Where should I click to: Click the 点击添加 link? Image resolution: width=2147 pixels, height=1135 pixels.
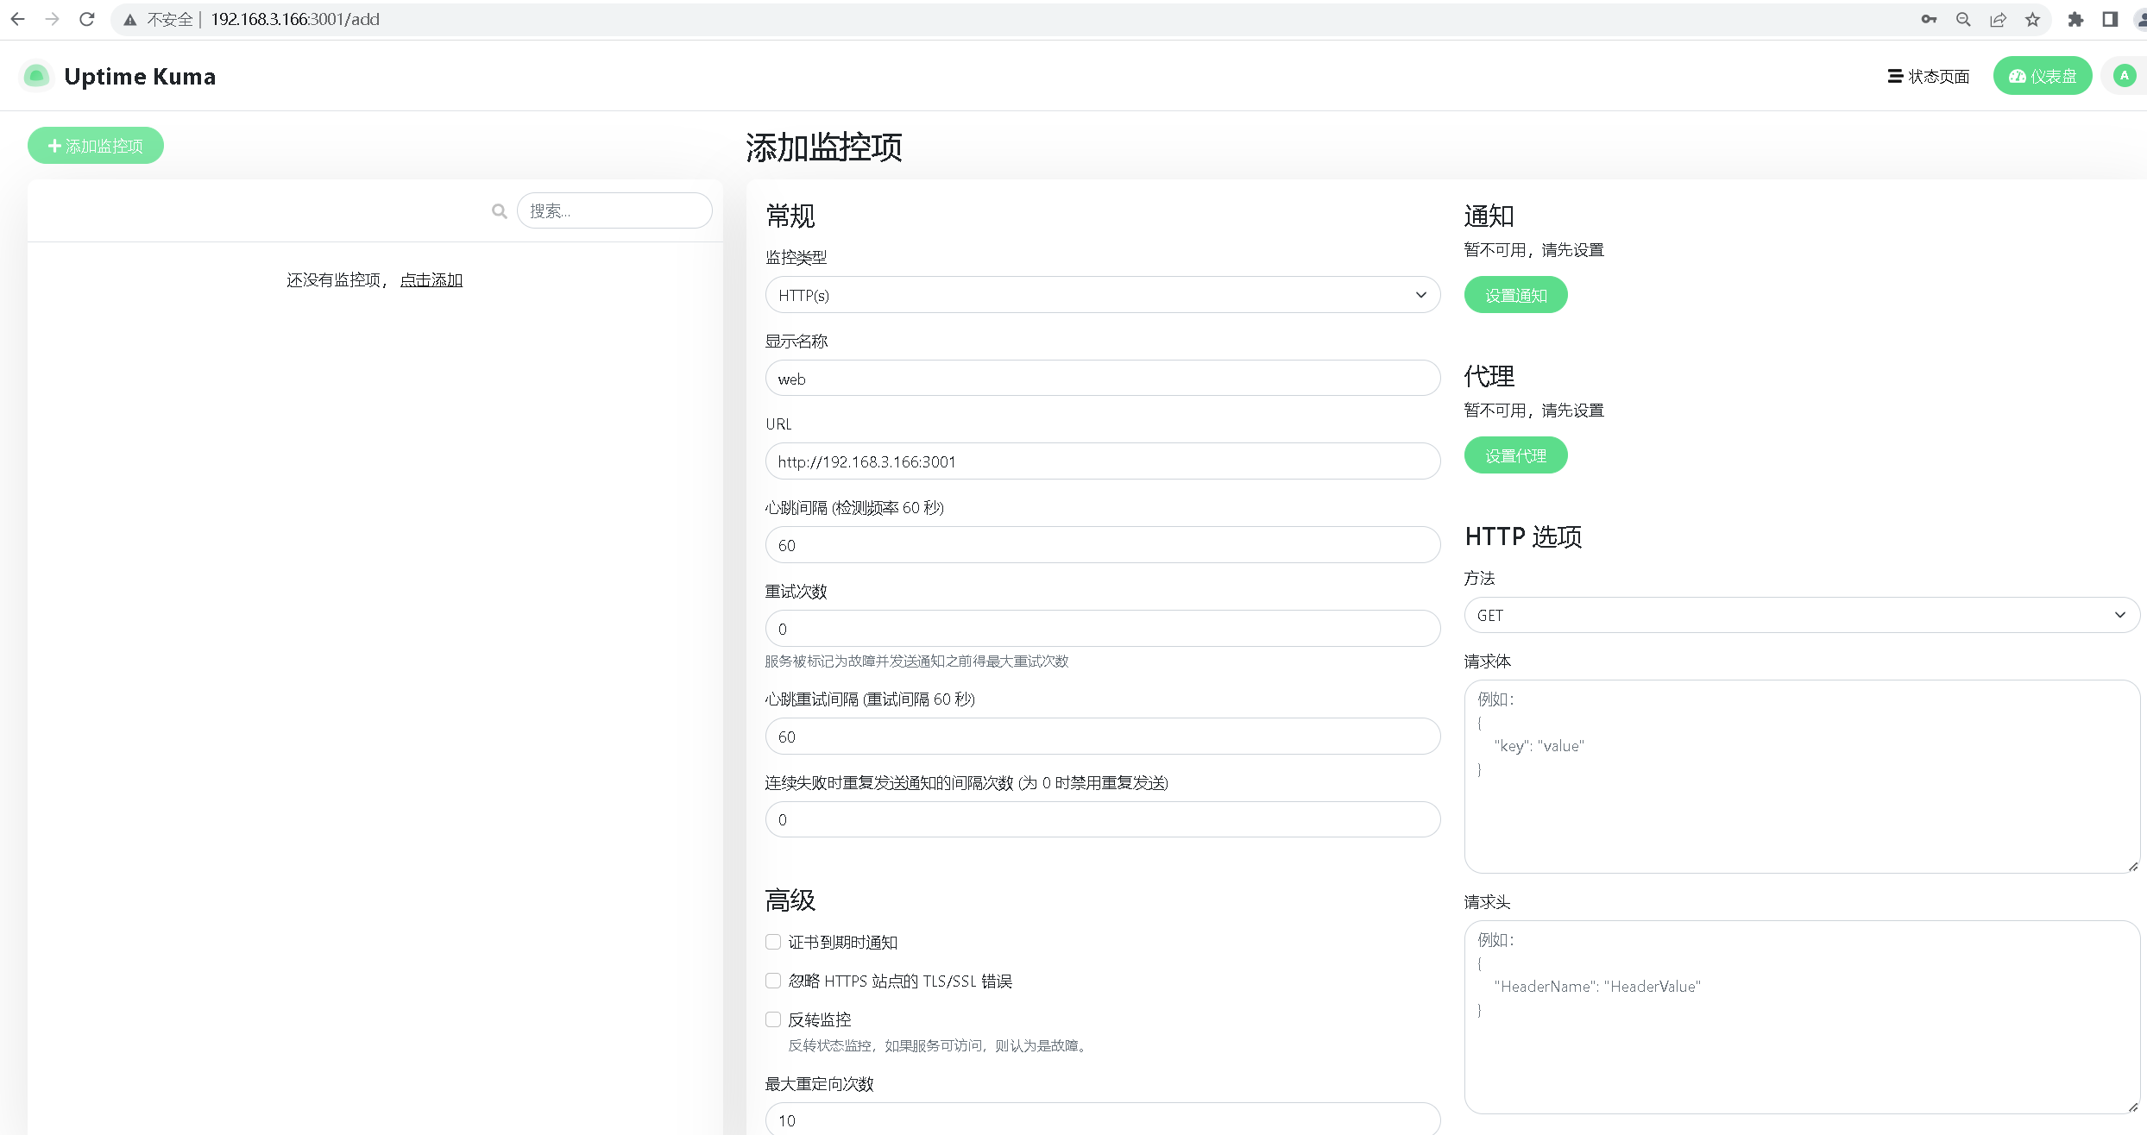point(431,280)
